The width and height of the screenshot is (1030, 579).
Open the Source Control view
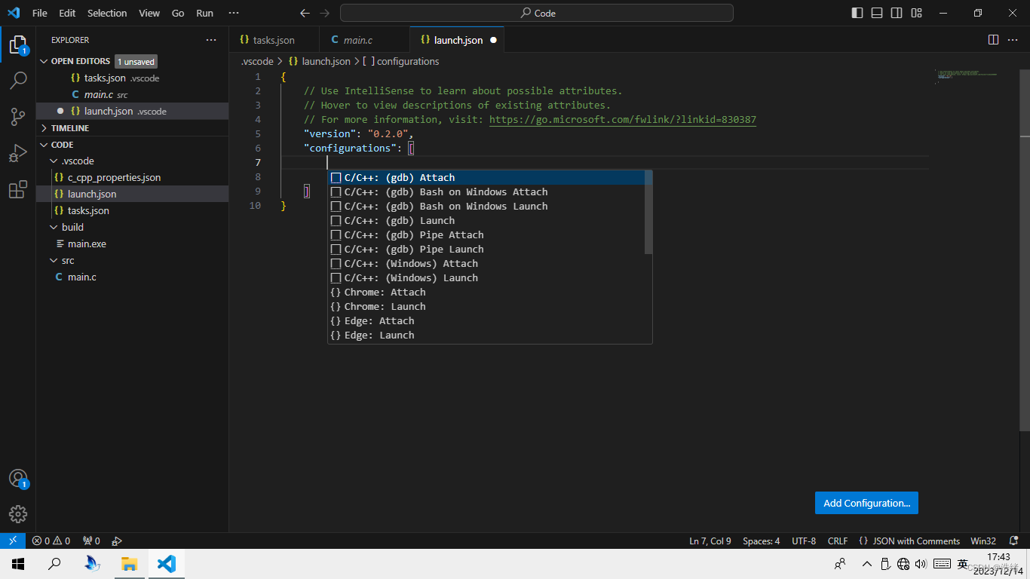[18, 116]
